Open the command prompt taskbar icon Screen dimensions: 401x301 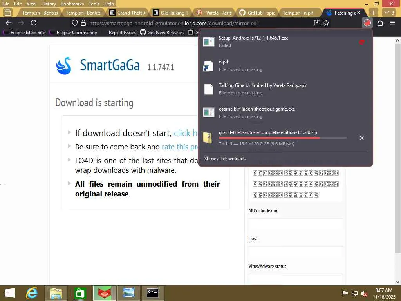pyautogui.click(x=153, y=293)
